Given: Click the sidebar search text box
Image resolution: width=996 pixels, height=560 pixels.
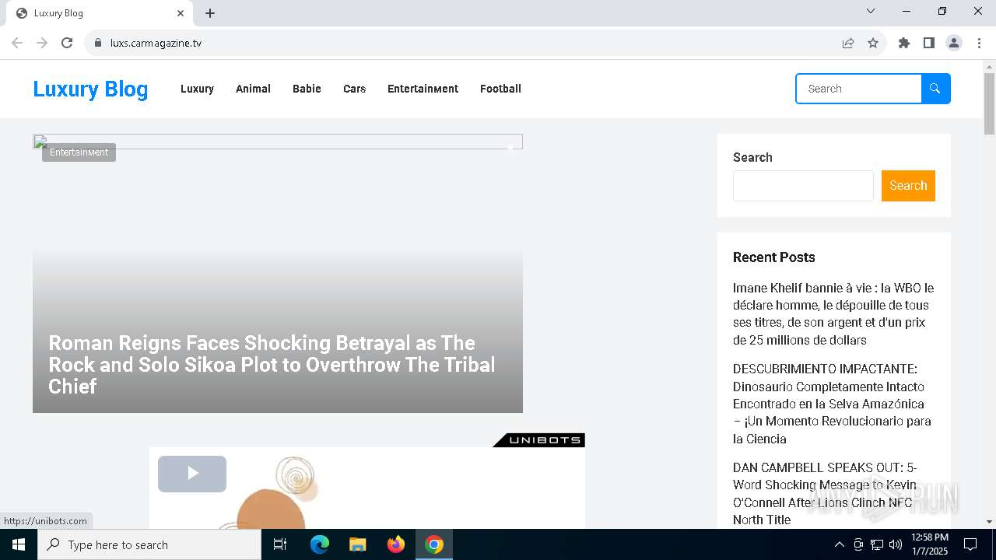Looking at the screenshot, I should click(x=803, y=186).
